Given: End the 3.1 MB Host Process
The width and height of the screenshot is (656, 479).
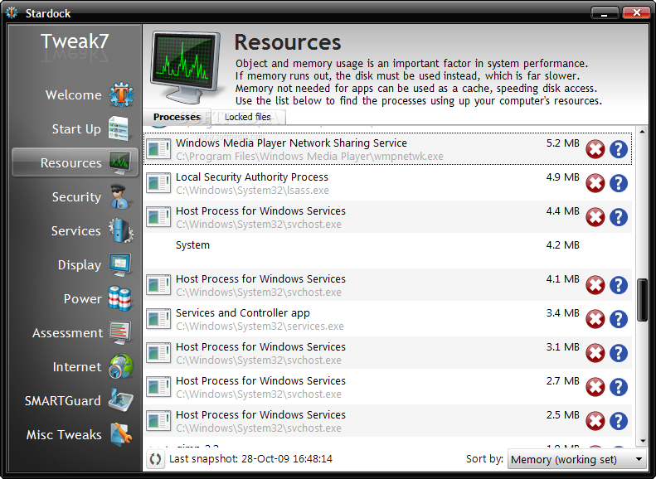Looking at the screenshot, I should coord(595,353).
